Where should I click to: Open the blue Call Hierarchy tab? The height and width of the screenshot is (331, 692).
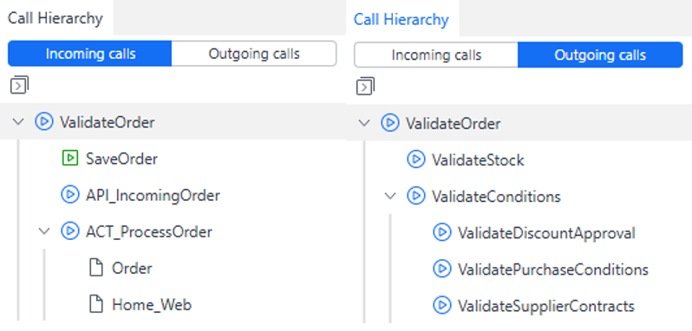(x=401, y=19)
